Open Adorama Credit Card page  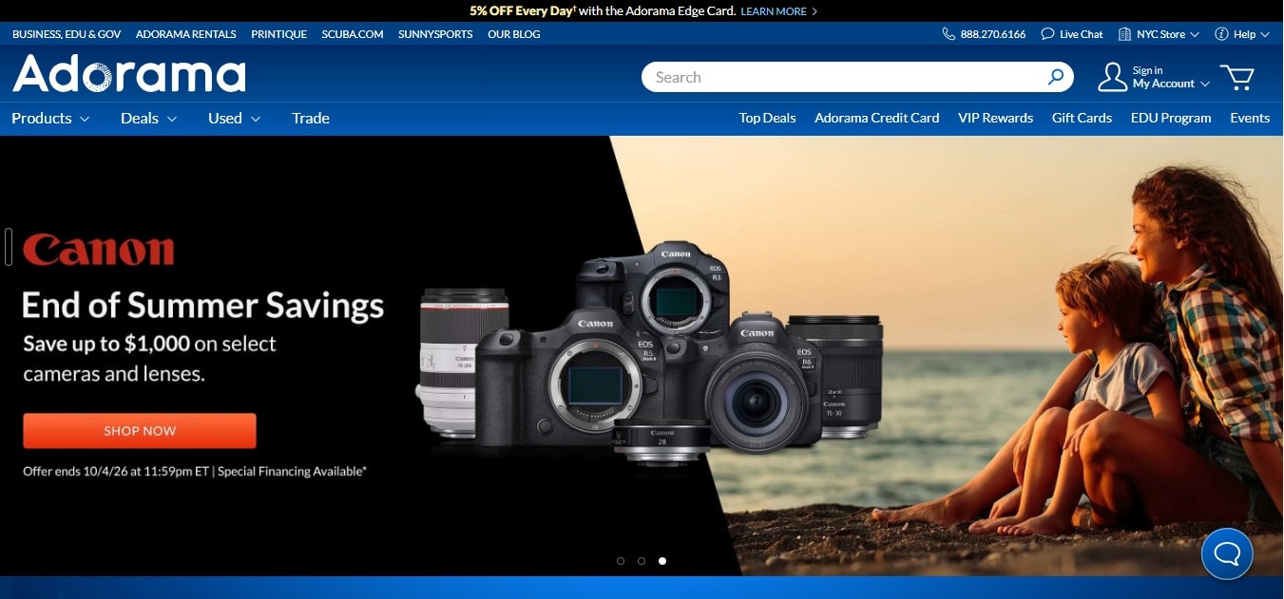[876, 119]
